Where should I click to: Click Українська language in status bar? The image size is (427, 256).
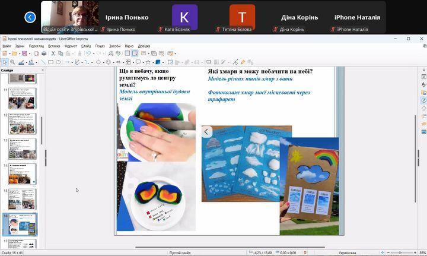pyautogui.click(x=347, y=252)
